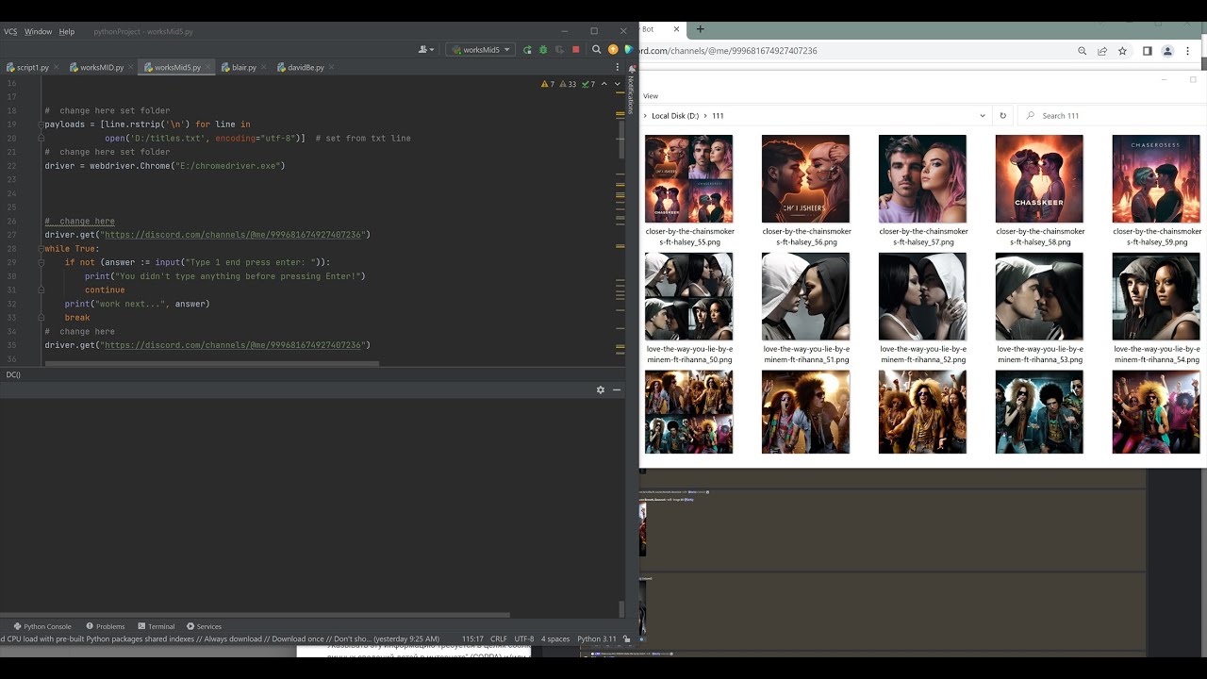Click the discord.com link on code line 27

(233, 235)
